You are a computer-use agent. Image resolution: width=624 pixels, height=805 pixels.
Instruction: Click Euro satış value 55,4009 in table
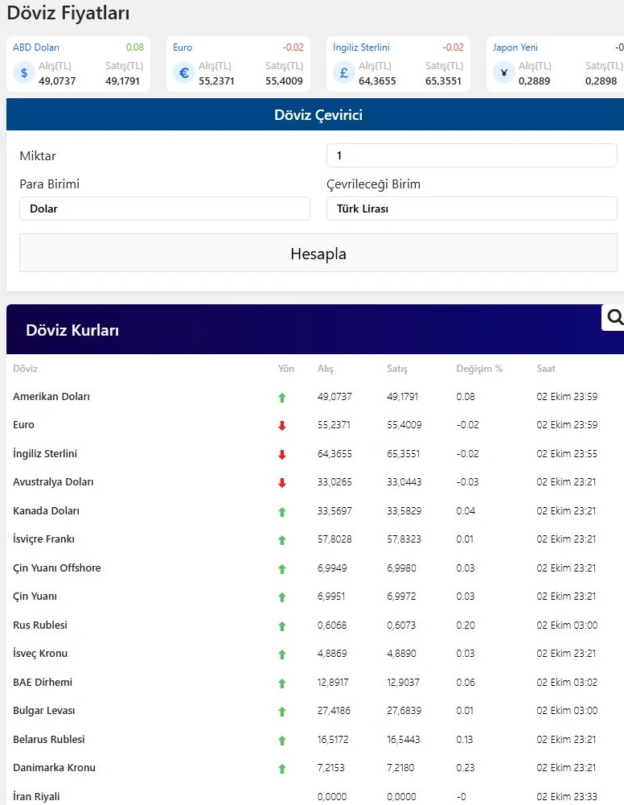click(404, 424)
